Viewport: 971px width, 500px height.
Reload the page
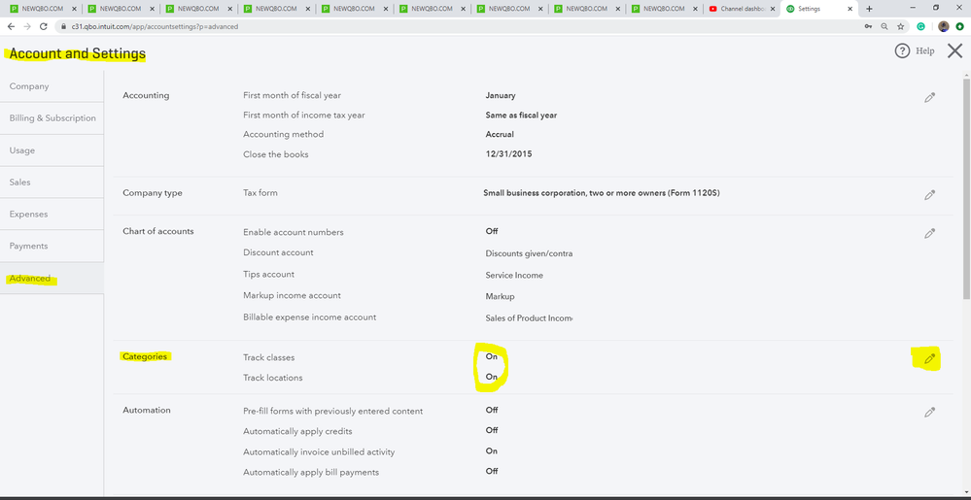tap(39, 26)
